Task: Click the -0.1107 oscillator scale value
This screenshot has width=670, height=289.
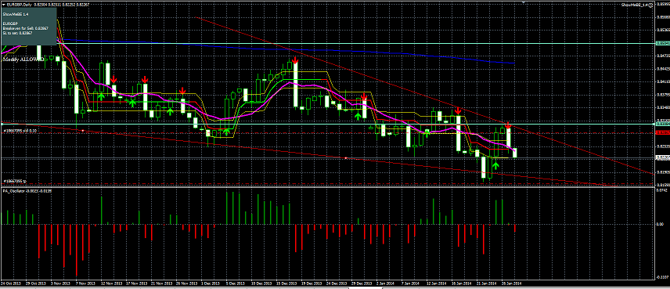Action: (662, 276)
